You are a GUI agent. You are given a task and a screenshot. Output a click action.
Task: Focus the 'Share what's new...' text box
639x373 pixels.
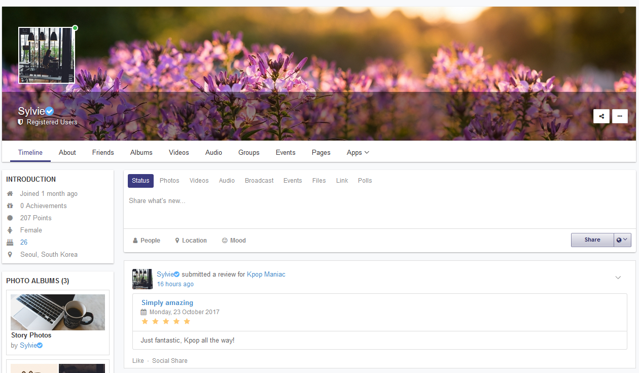click(380, 210)
